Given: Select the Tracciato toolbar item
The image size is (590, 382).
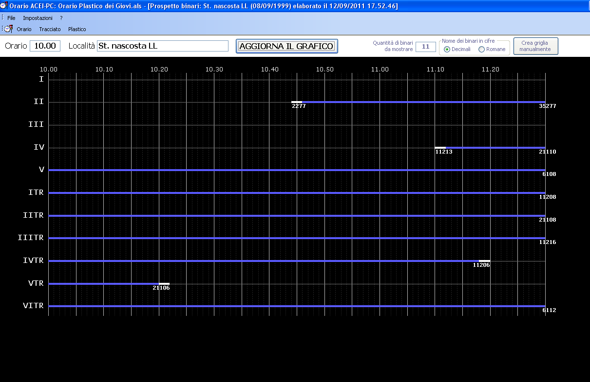Looking at the screenshot, I should click(x=50, y=29).
